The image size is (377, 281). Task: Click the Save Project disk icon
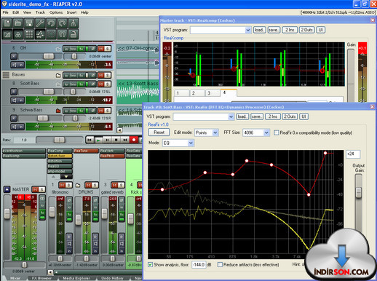pos(29,23)
